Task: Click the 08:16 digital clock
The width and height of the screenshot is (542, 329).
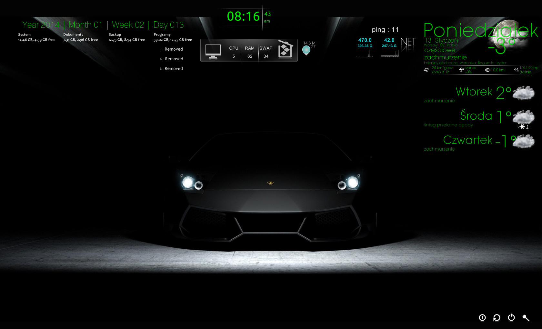Action: tap(243, 16)
